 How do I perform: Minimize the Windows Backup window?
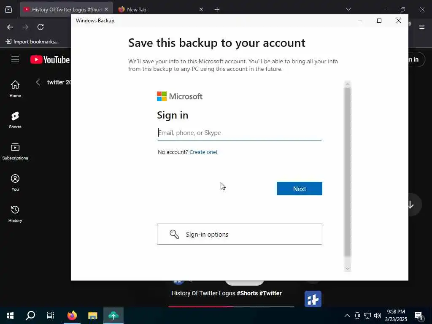(360, 21)
